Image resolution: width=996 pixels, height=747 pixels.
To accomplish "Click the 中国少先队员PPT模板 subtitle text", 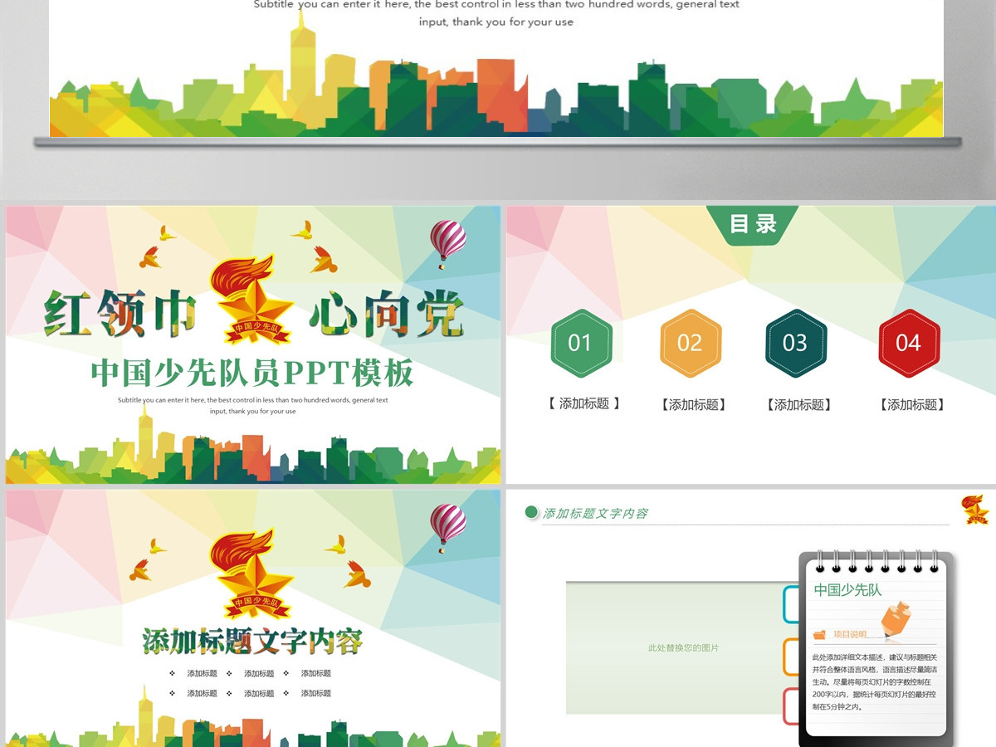I will tap(252, 373).
